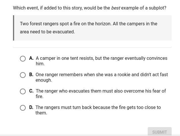Click the question text about a subplot
The height and width of the screenshot is (136, 180).
click(90, 8)
